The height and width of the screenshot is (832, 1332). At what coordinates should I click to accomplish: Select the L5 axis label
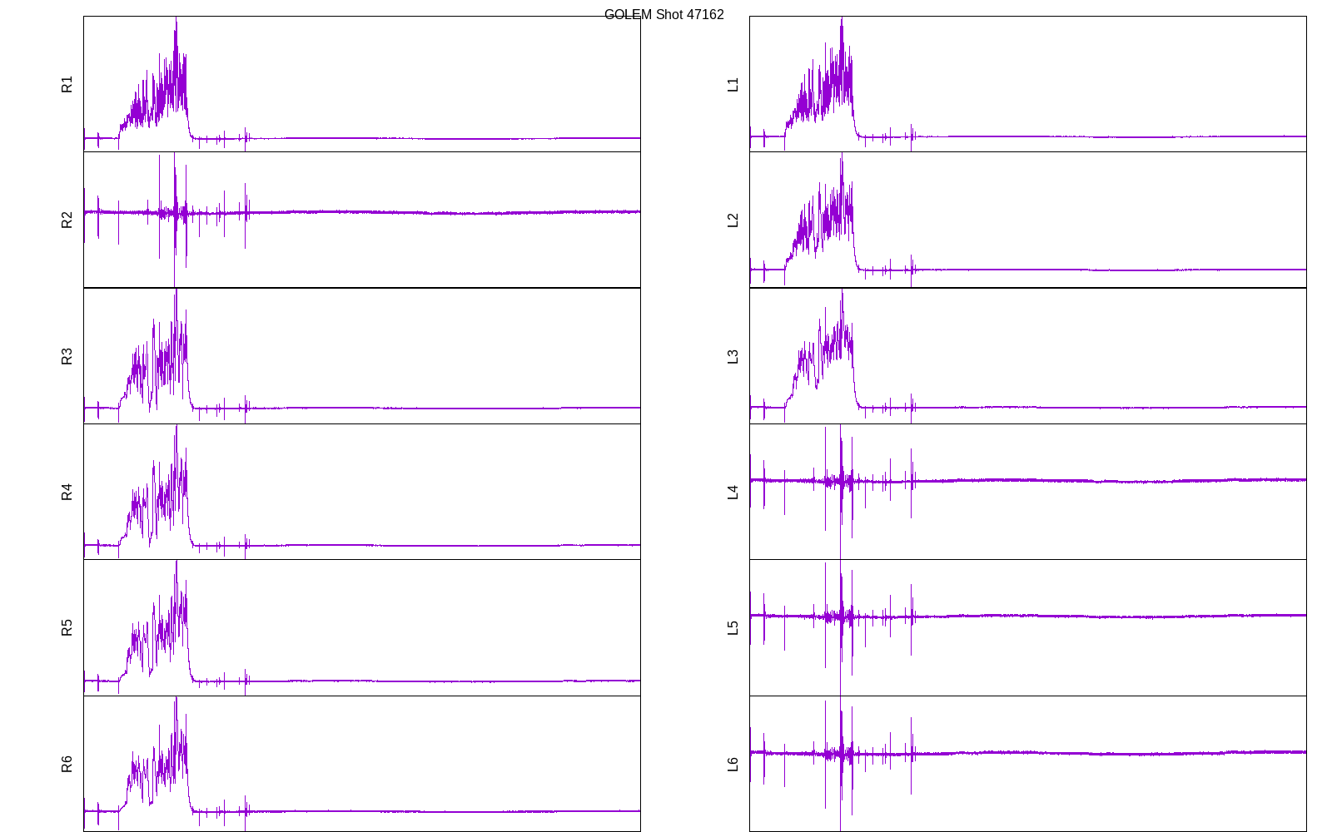[x=733, y=627]
